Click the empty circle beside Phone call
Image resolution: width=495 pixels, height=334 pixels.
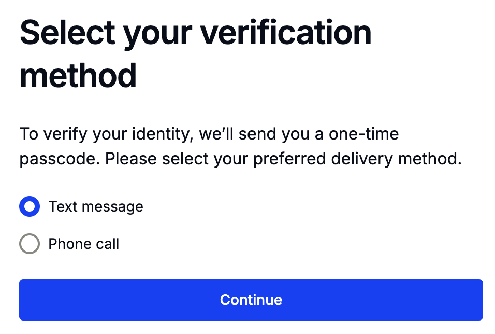[30, 244]
